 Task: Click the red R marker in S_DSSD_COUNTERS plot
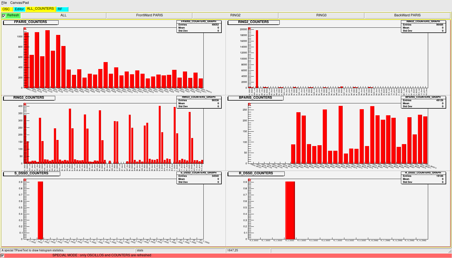click(25, 180)
